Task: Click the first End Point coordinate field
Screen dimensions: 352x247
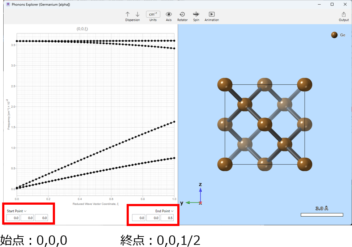Action: click(139, 218)
